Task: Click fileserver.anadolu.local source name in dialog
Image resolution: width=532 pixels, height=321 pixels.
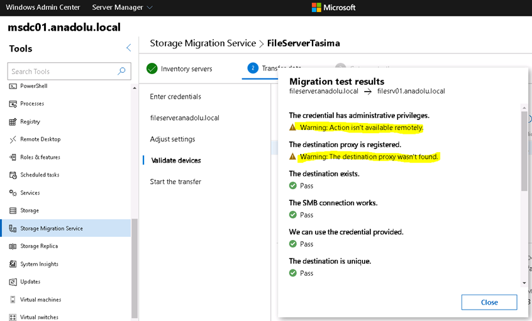Action: pos(324,91)
